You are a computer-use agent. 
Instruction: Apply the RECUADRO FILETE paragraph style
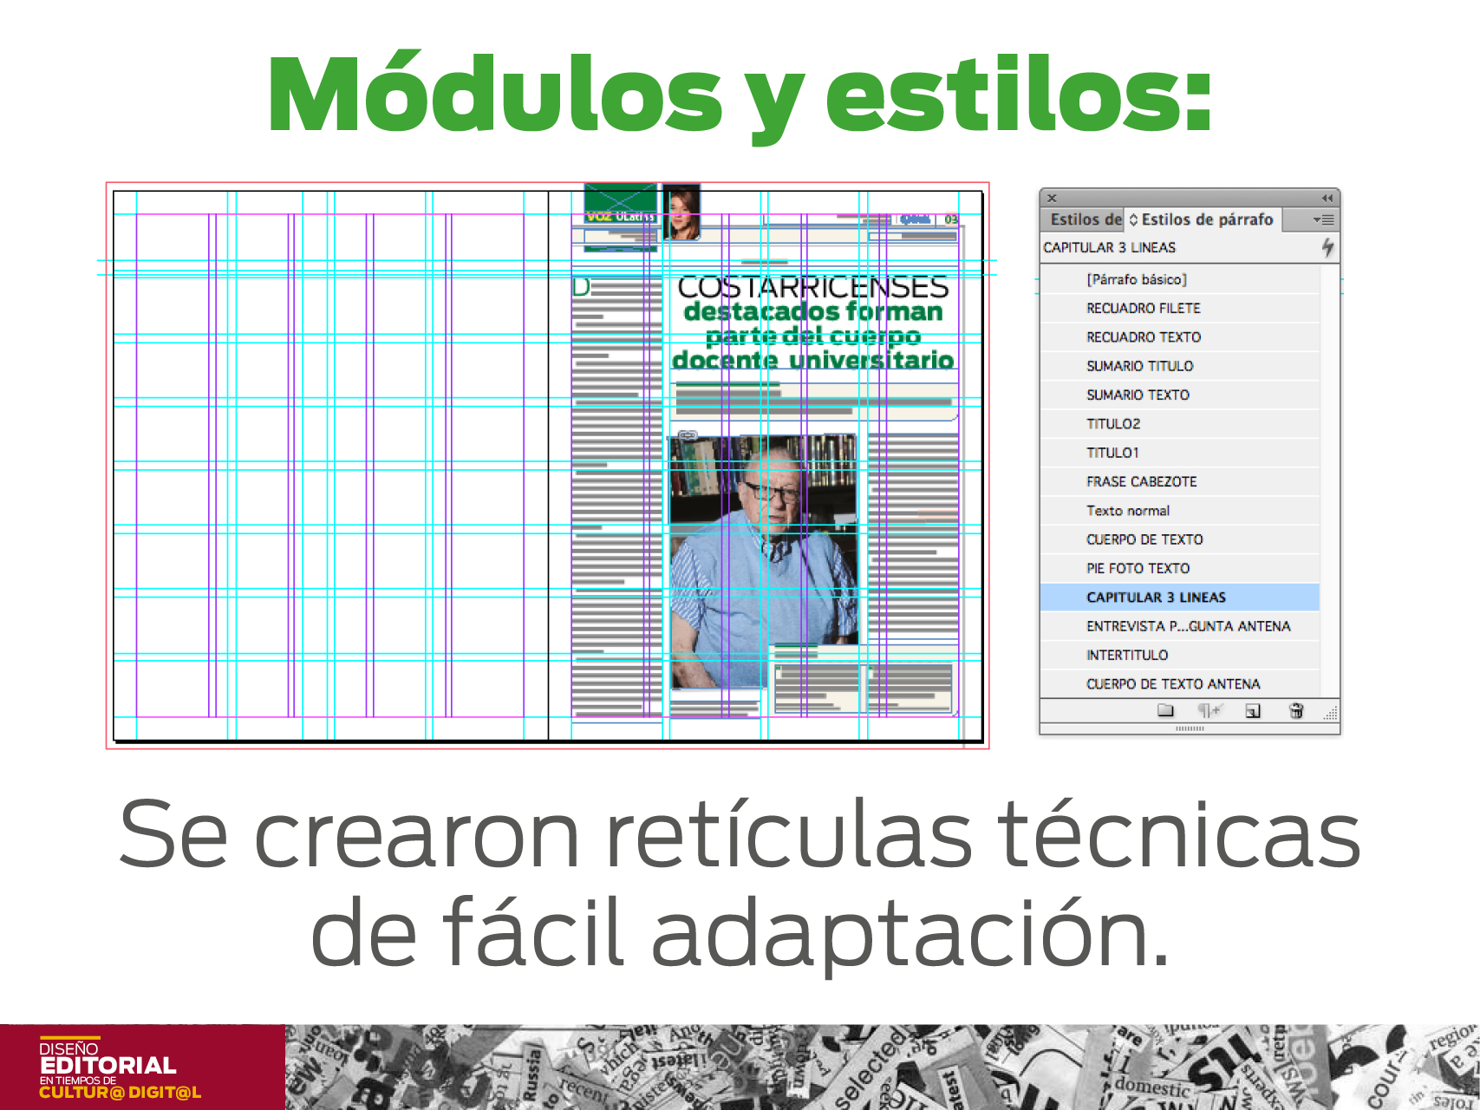1143,308
